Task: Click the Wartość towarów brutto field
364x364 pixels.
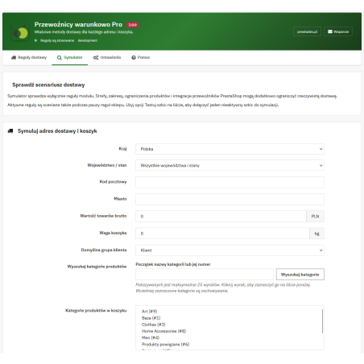Action: (221, 216)
